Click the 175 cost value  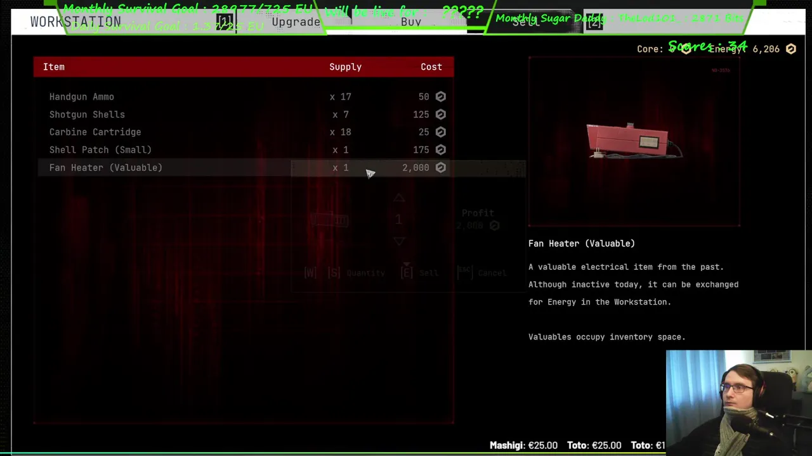(x=421, y=150)
